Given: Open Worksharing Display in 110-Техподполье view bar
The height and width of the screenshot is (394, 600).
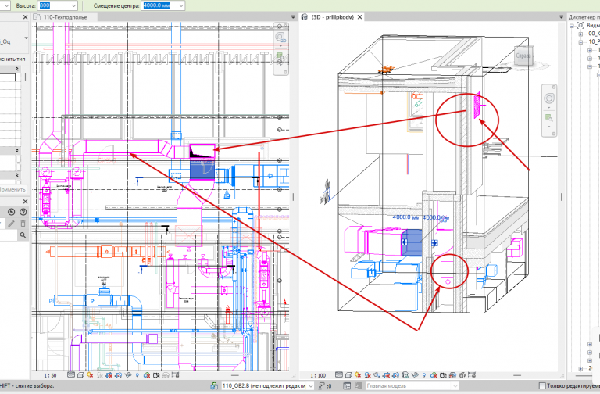Looking at the screenshot, I should click(147, 375).
